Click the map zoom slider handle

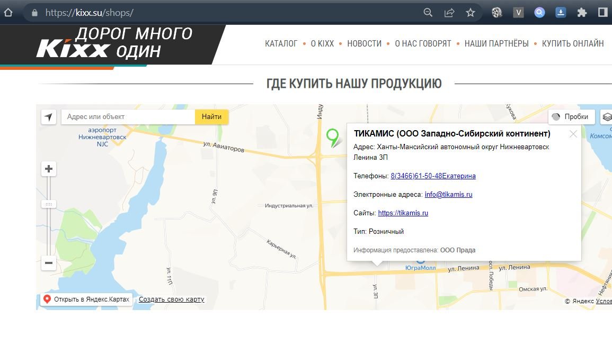(49, 204)
